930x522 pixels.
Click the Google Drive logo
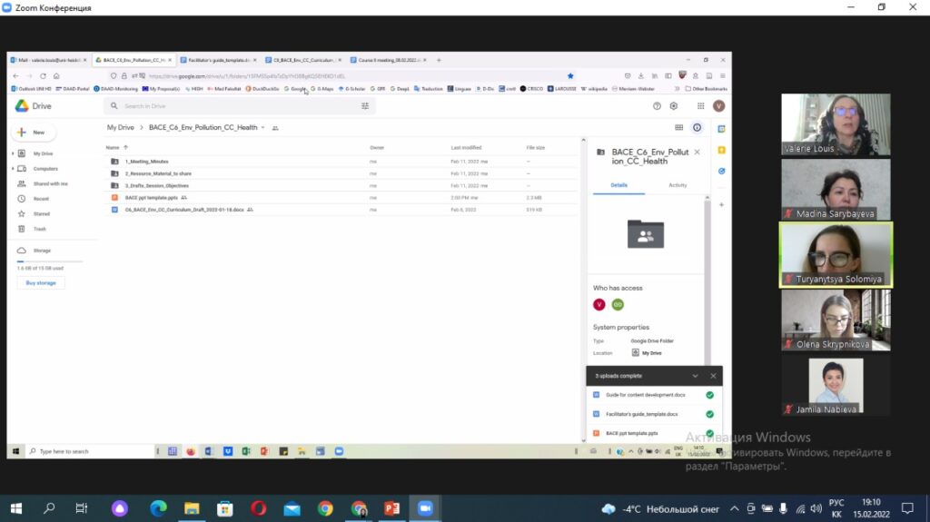coord(22,105)
